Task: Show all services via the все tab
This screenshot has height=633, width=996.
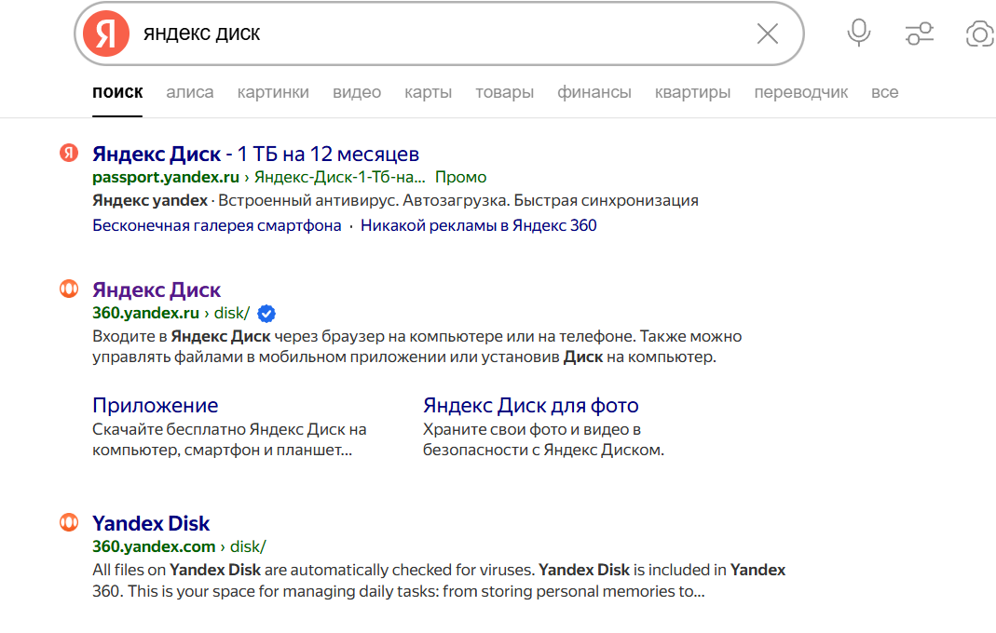Action: tap(885, 93)
